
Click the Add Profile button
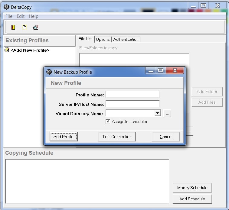pos(64,137)
